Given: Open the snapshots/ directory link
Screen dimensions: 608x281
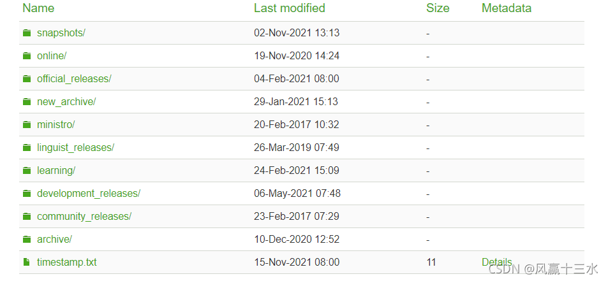Looking at the screenshot, I should pos(61,33).
